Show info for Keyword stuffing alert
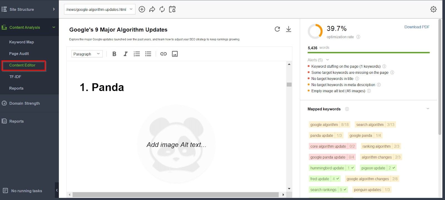The height and width of the screenshot is (200, 445). click(384, 66)
